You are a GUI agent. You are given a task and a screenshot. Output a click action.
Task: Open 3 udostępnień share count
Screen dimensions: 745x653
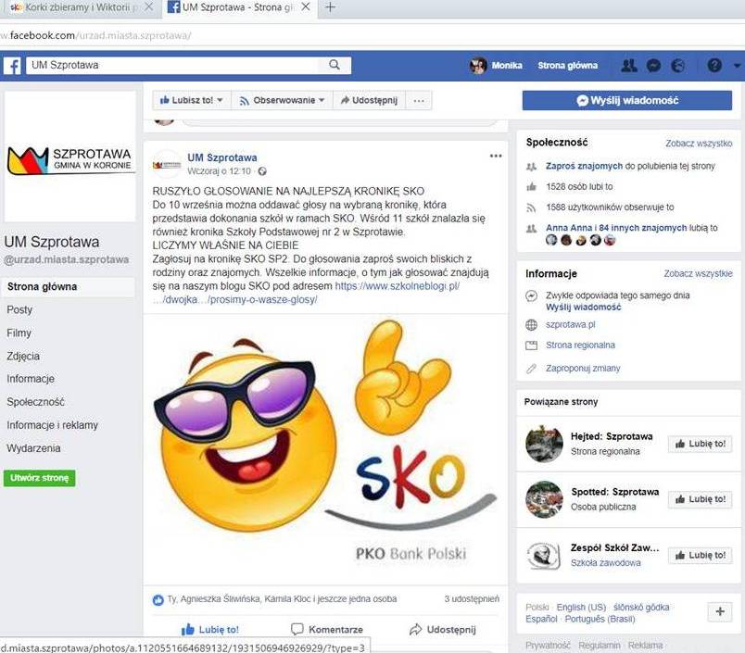(x=472, y=599)
